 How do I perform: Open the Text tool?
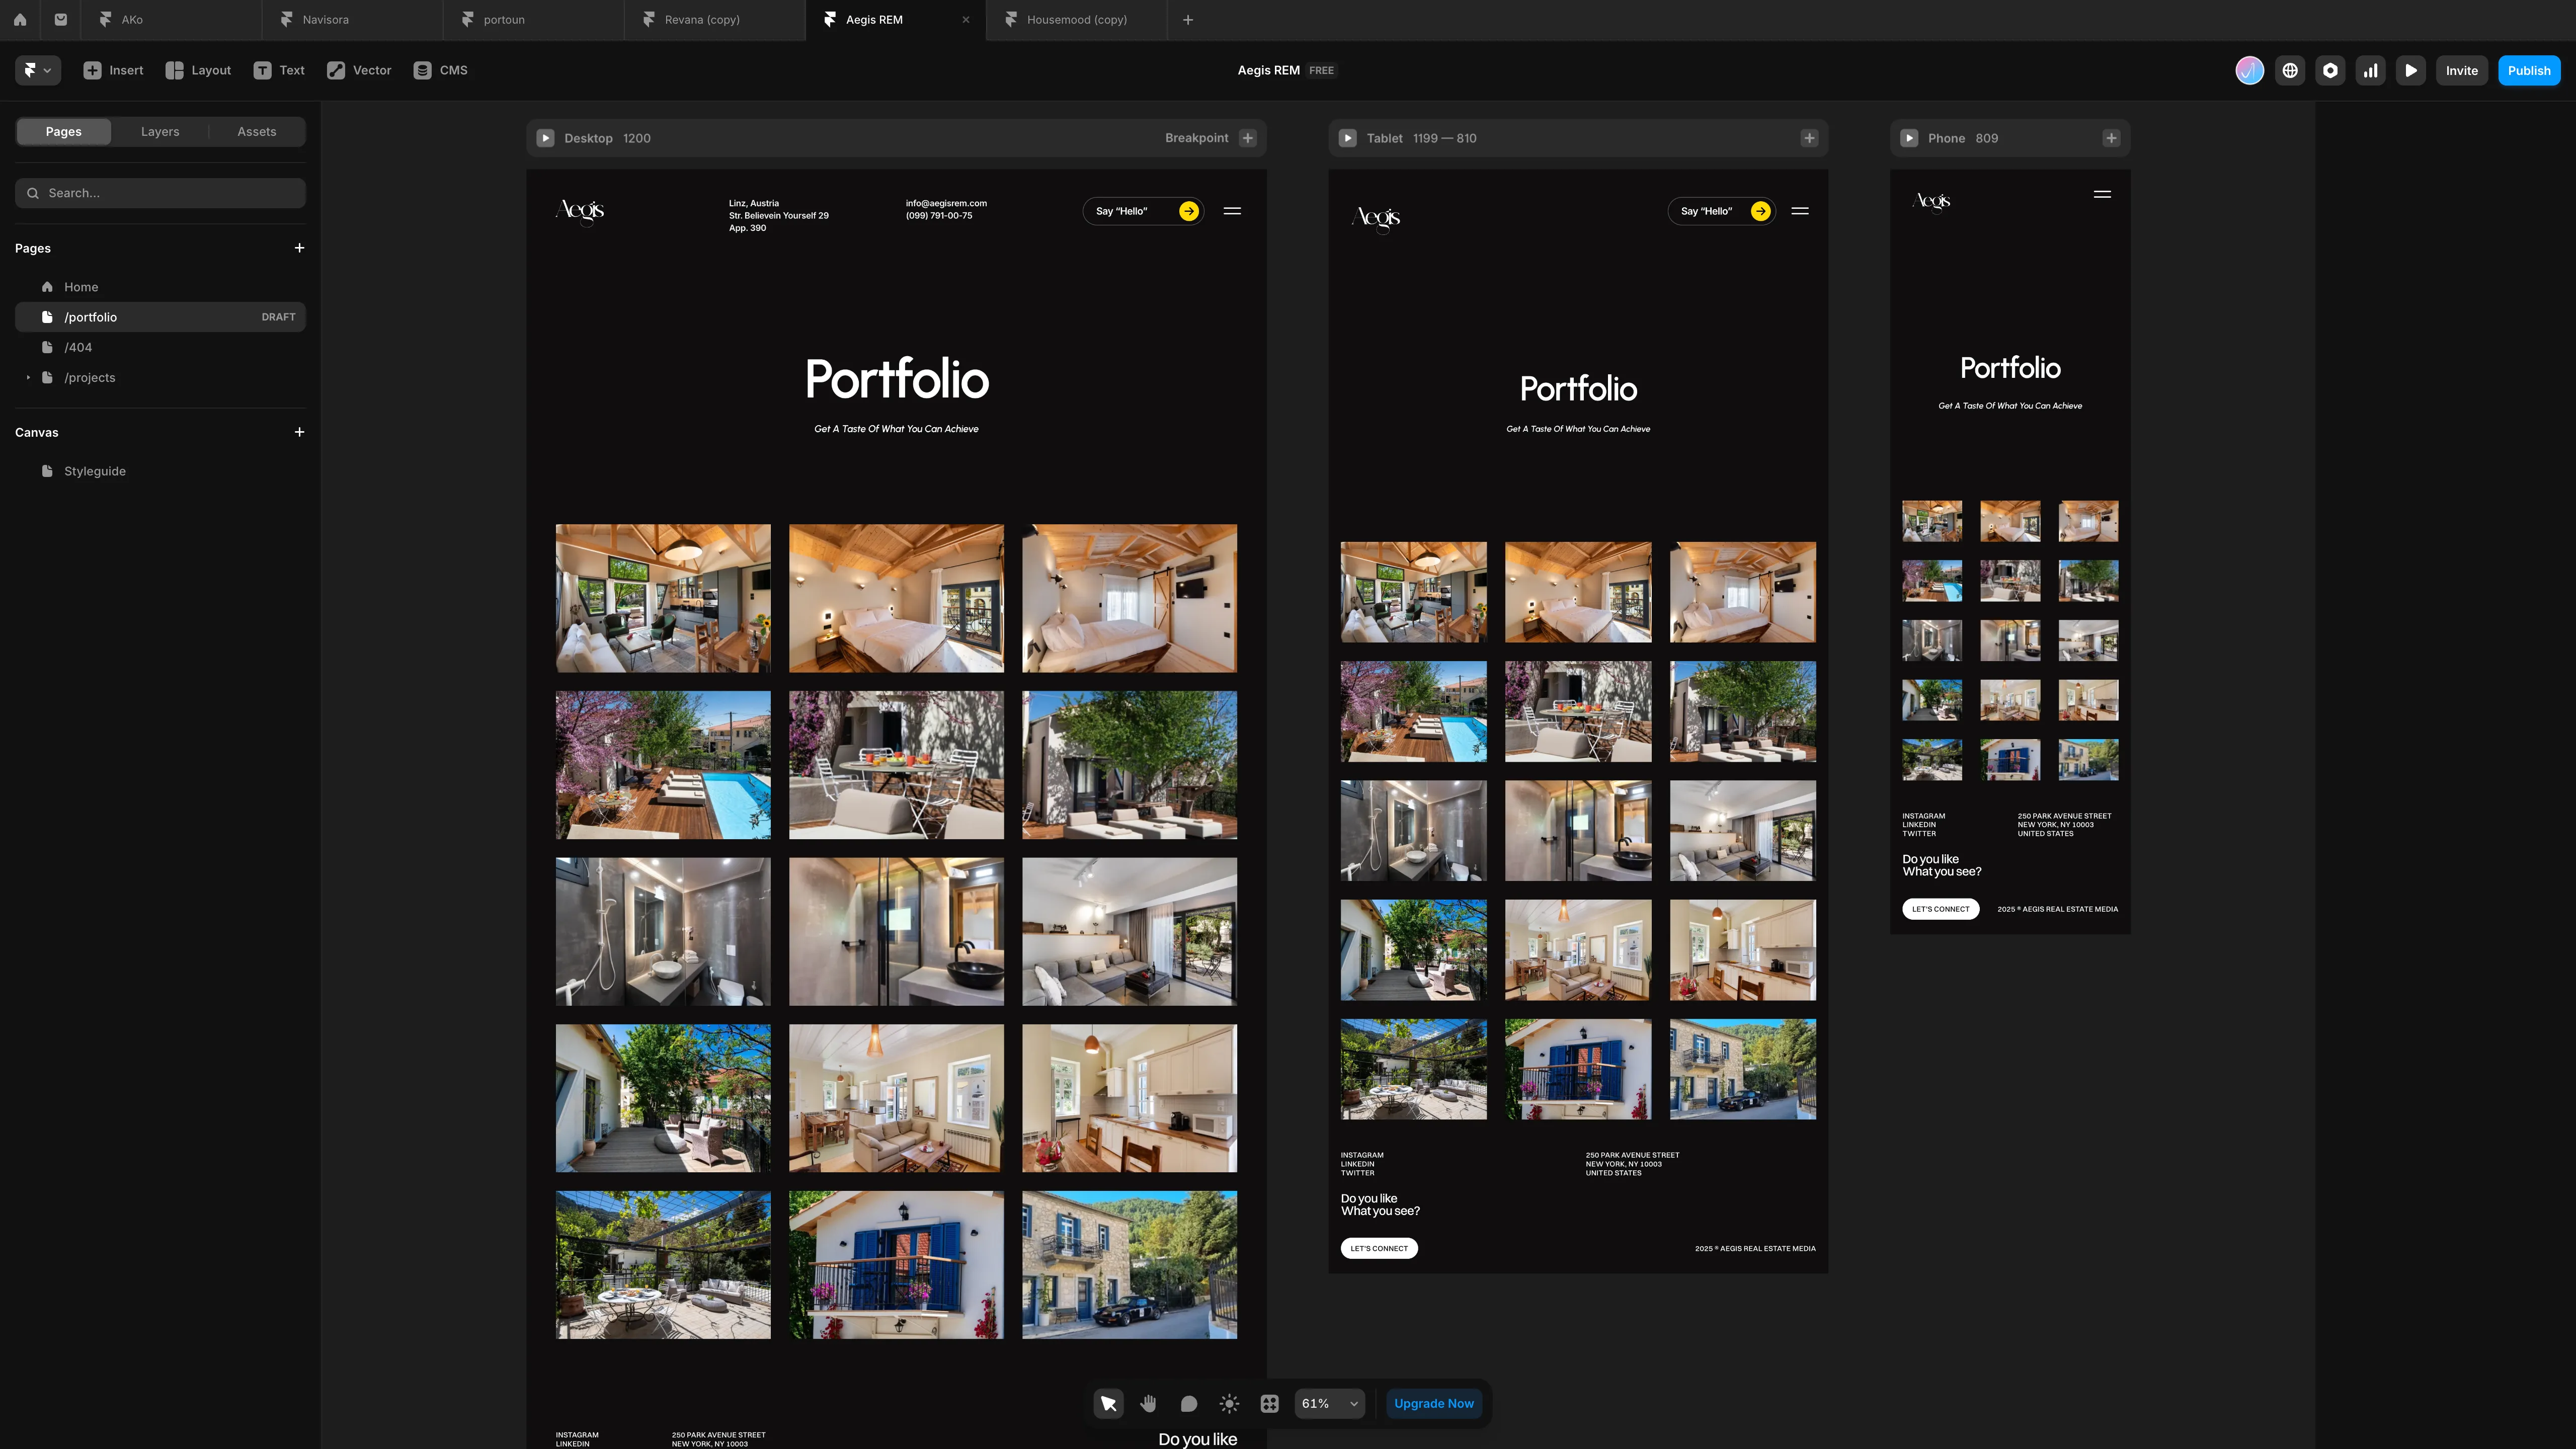click(x=278, y=70)
